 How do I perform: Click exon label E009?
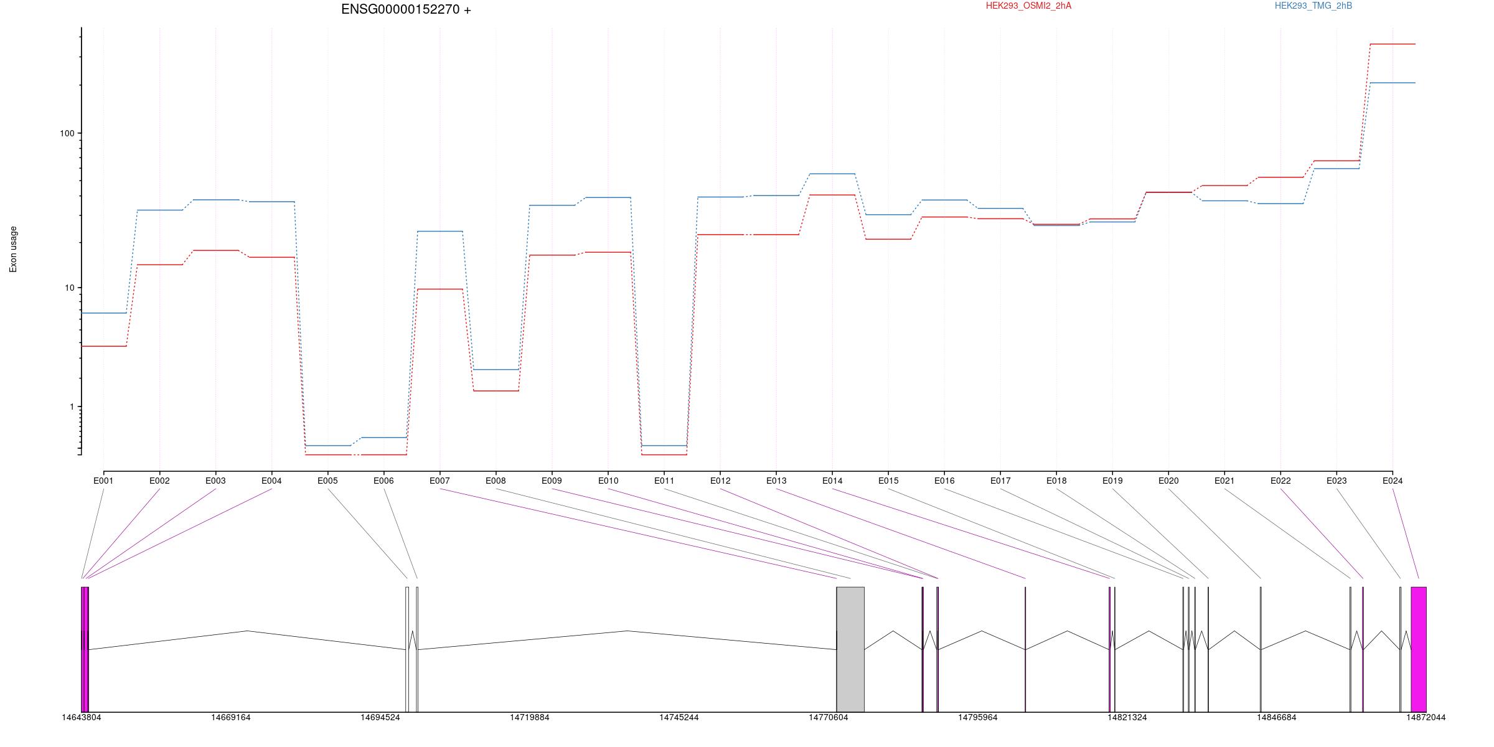point(552,481)
